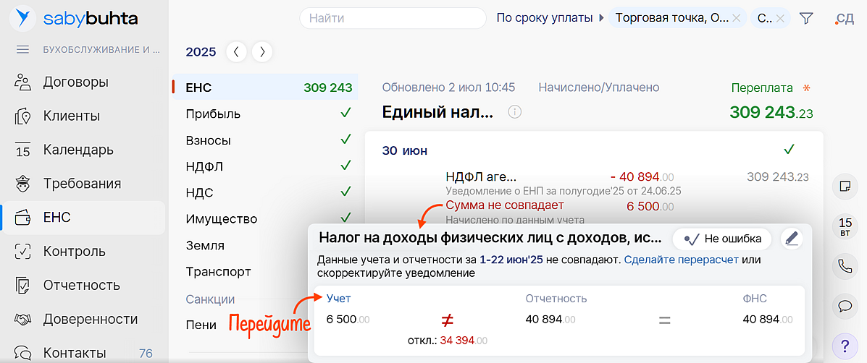The width and height of the screenshot is (867, 363).
Task: Click the info icon near Единый налог
Action: coord(514,112)
